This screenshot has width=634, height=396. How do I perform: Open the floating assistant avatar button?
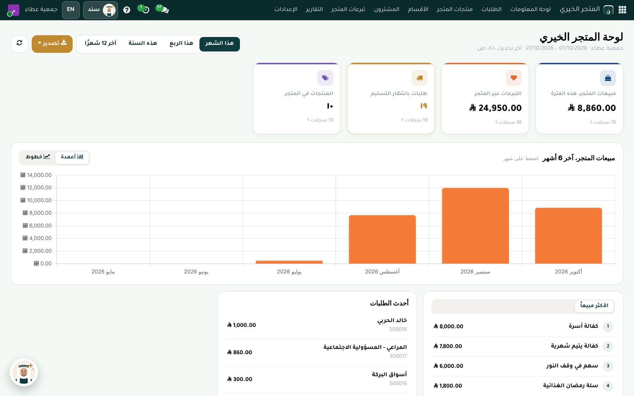pyautogui.click(x=24, y=372)
